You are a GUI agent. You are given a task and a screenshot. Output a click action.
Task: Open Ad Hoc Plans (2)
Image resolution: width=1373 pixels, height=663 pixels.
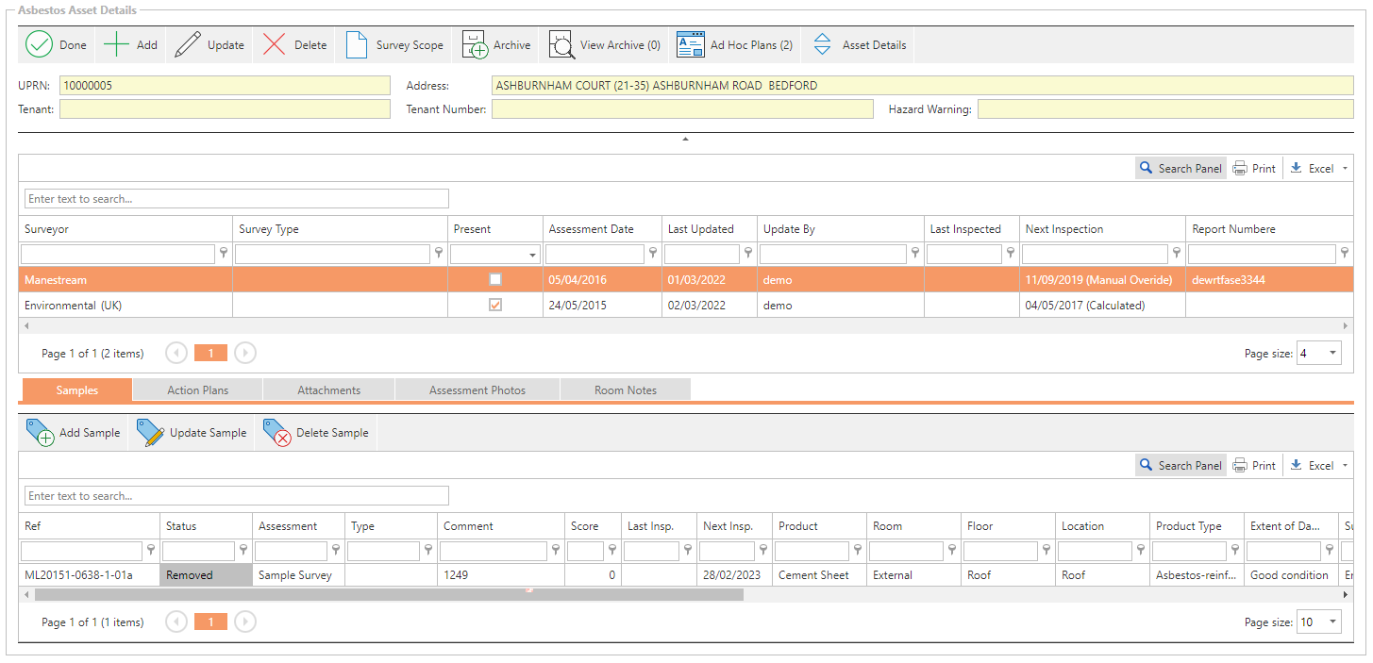(x=691, y=45)
